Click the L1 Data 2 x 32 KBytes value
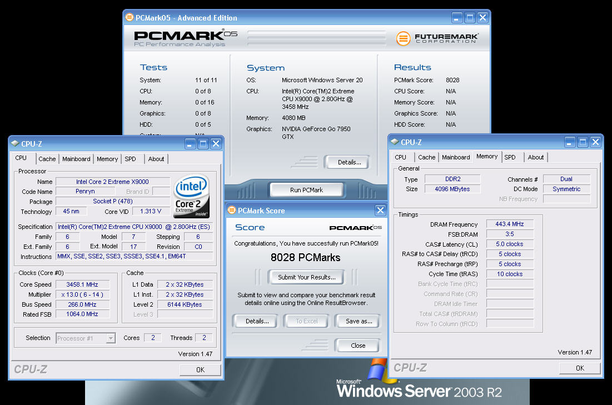612x405 pixels. [x=185, y=284]
